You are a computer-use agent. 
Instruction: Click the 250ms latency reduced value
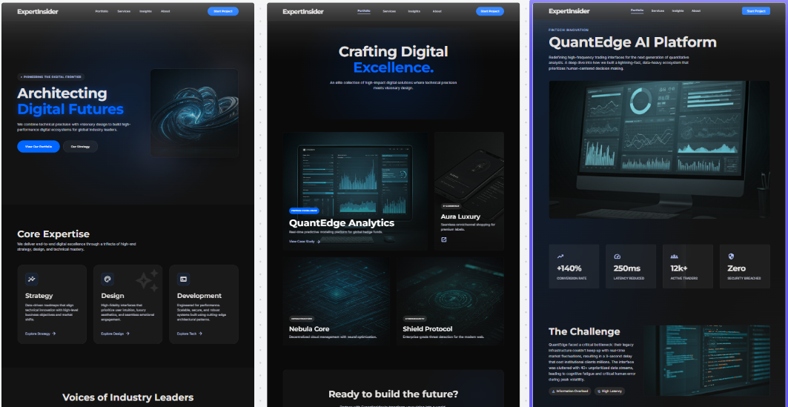click(626, 268)
